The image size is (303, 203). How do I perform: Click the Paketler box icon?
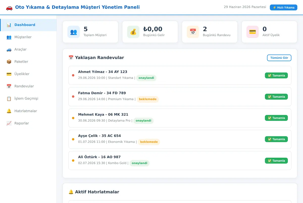click(x=9, y=62)
